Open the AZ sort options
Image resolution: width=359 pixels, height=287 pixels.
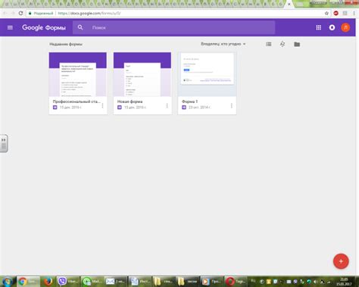[283, 44]
